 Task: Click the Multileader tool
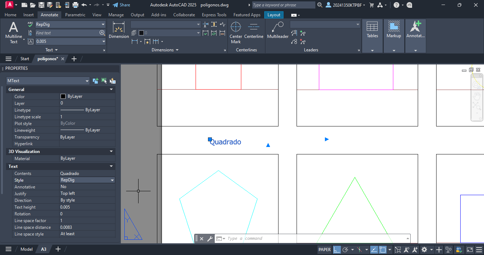coord(278,30)
